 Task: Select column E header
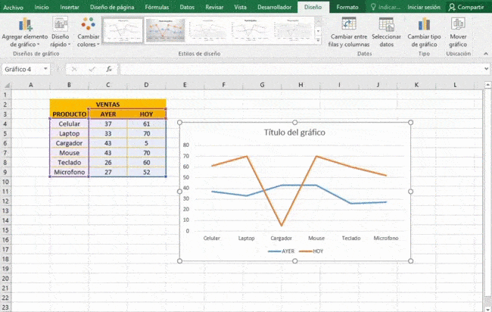click(185, 85)
